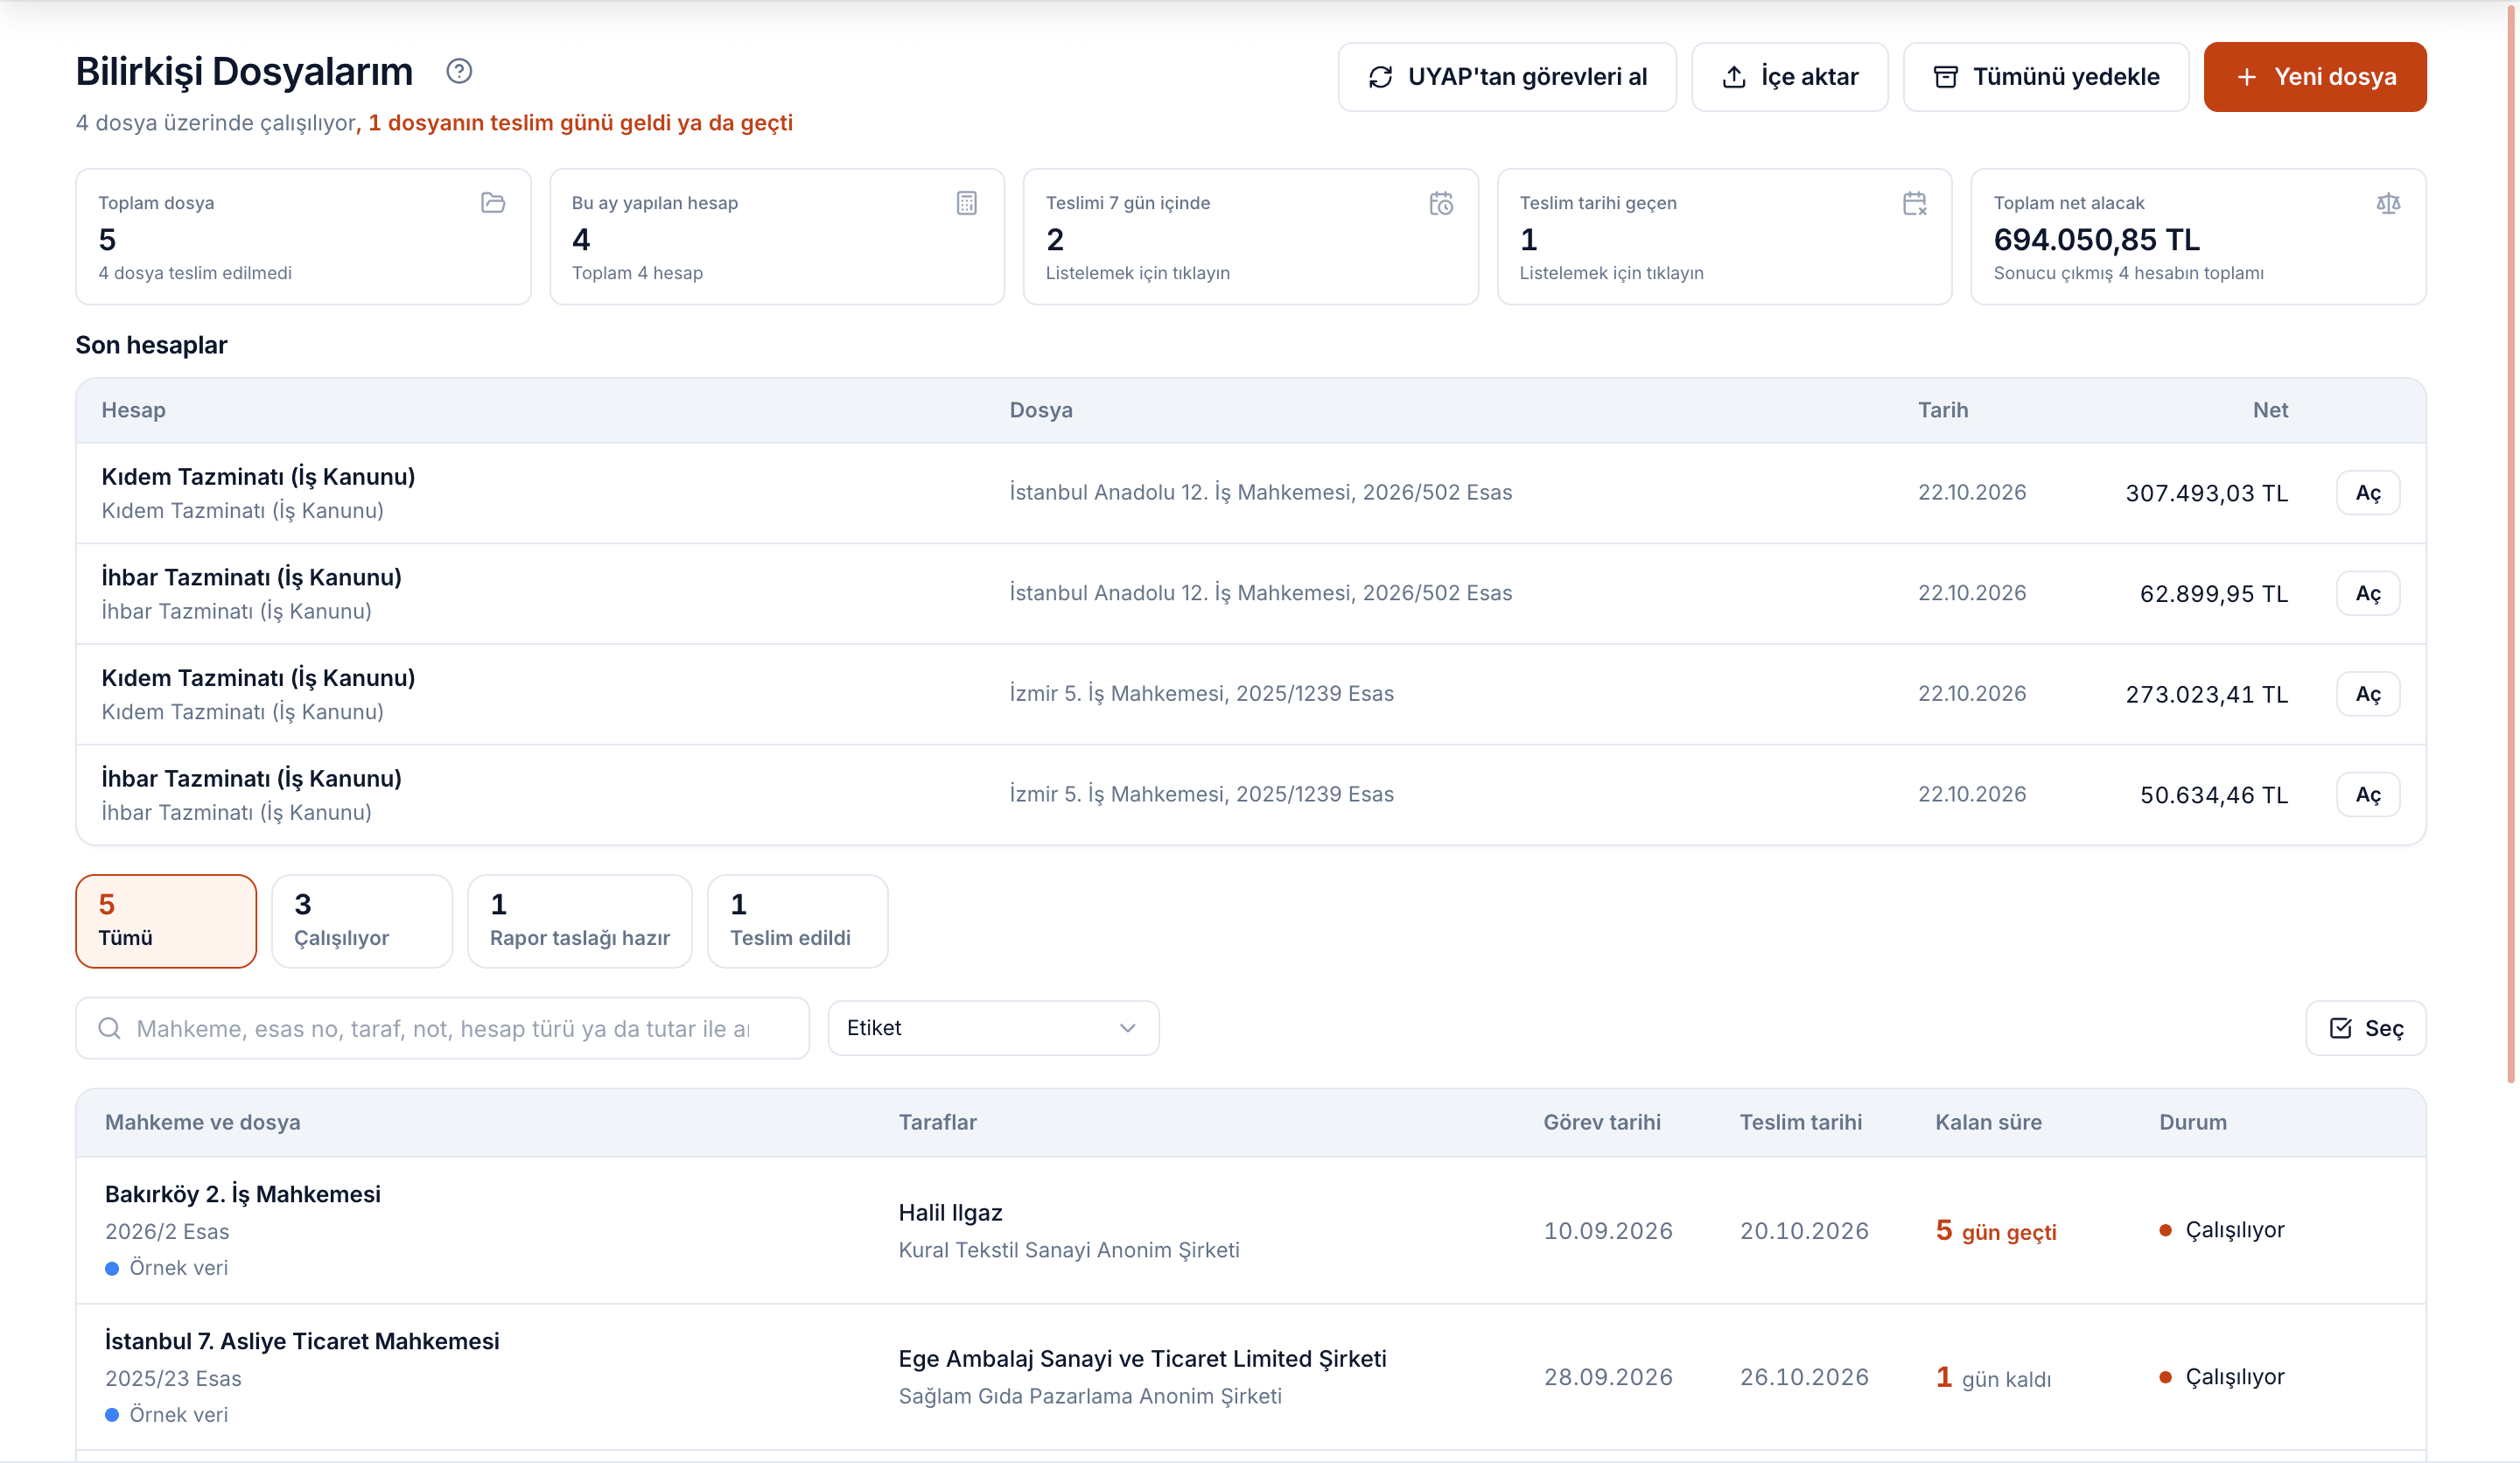Focus the Mahkeme, esas no search field
Image resolution: width=2520 pixels, height=1463 pixels.
tap(443, 1028)
